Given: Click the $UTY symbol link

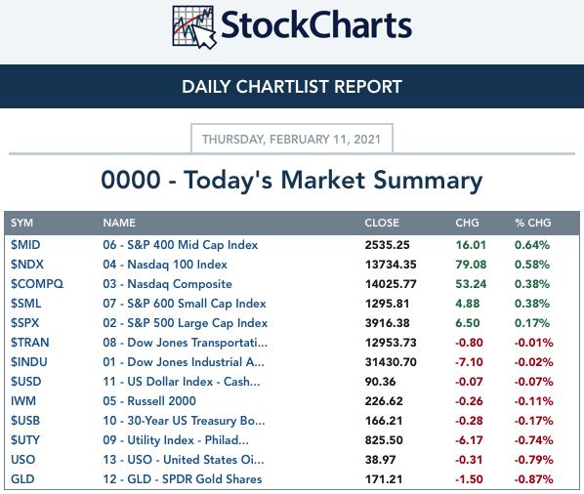Looking at the screenshot, I should [x=25, y=440].
